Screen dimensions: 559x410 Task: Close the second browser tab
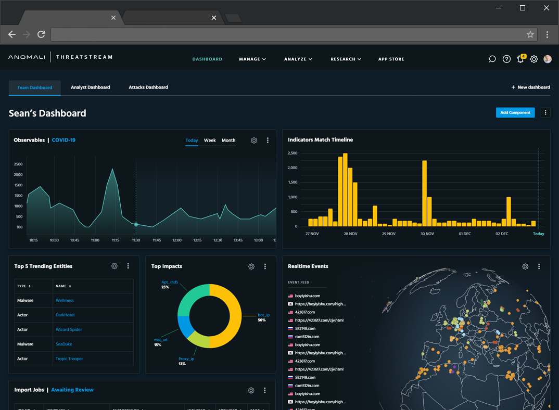(x=214, y=18)
